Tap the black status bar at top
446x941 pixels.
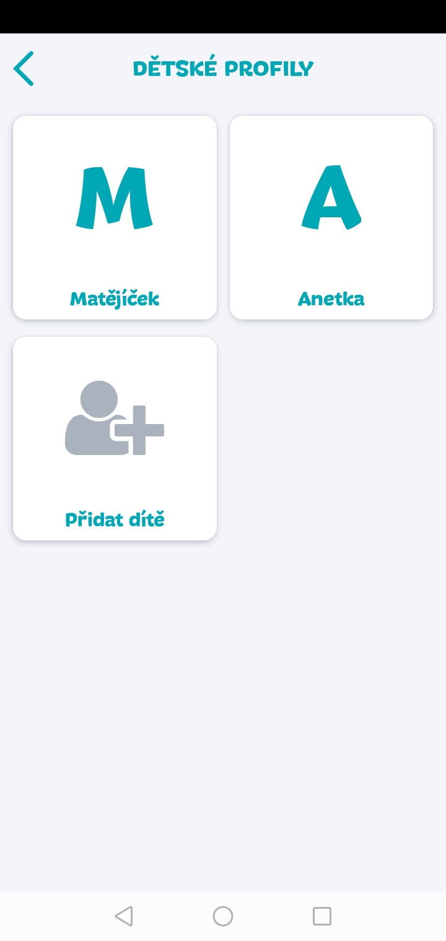(223, 16)
